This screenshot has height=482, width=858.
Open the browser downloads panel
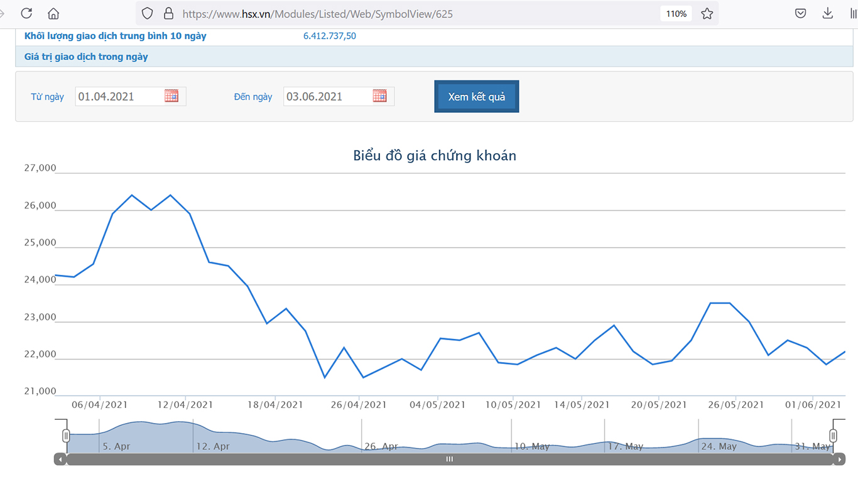click(x=827, y=13)
